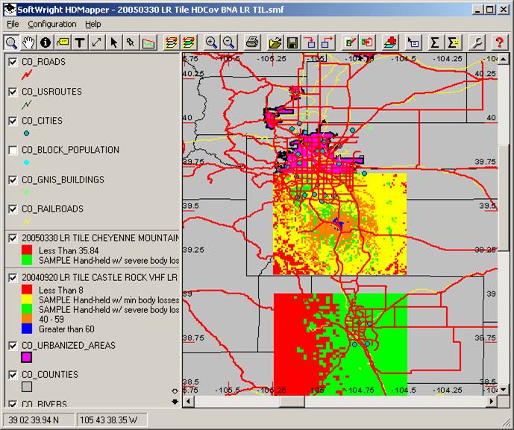Click the red-yellow layers stack icon
Viewport: 514px width, 430px height.
click(x=170, y=42)
